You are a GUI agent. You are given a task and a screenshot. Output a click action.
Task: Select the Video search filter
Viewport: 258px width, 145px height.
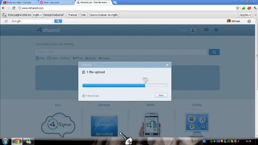click(52, 58)
